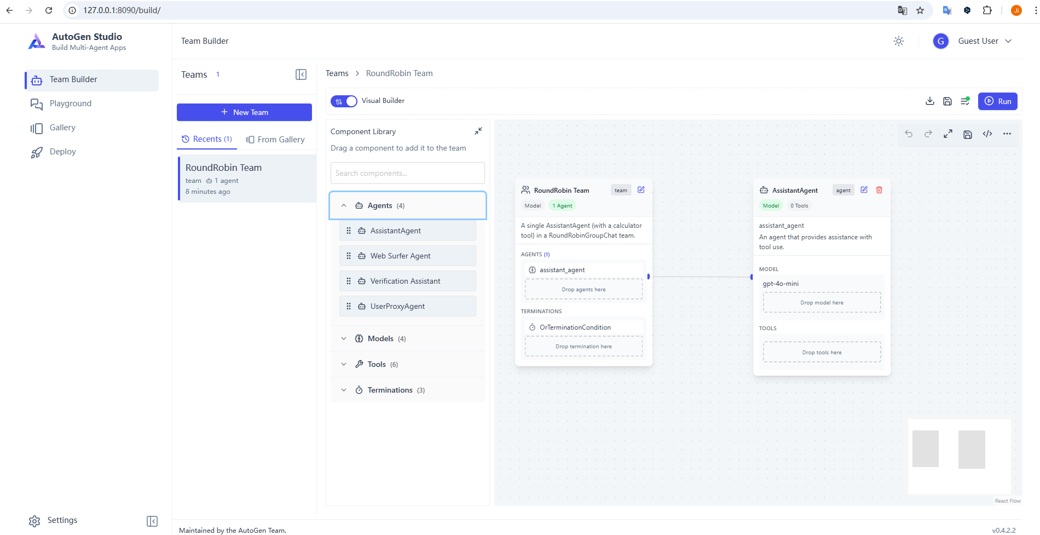Click the Drop termination here zone

(583, 346)
